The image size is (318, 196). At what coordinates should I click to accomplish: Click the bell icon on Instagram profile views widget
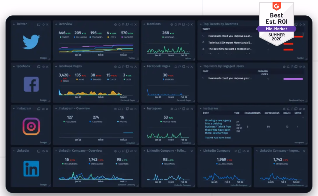click(176, 109)
